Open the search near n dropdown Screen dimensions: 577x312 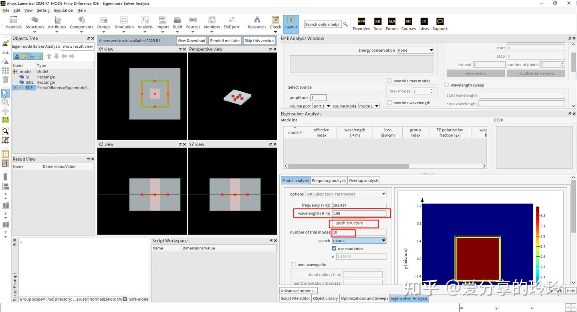359,241
